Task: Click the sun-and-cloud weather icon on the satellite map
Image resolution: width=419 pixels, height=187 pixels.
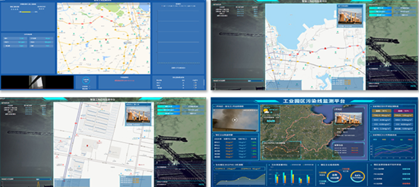Action: pos(266,110)
